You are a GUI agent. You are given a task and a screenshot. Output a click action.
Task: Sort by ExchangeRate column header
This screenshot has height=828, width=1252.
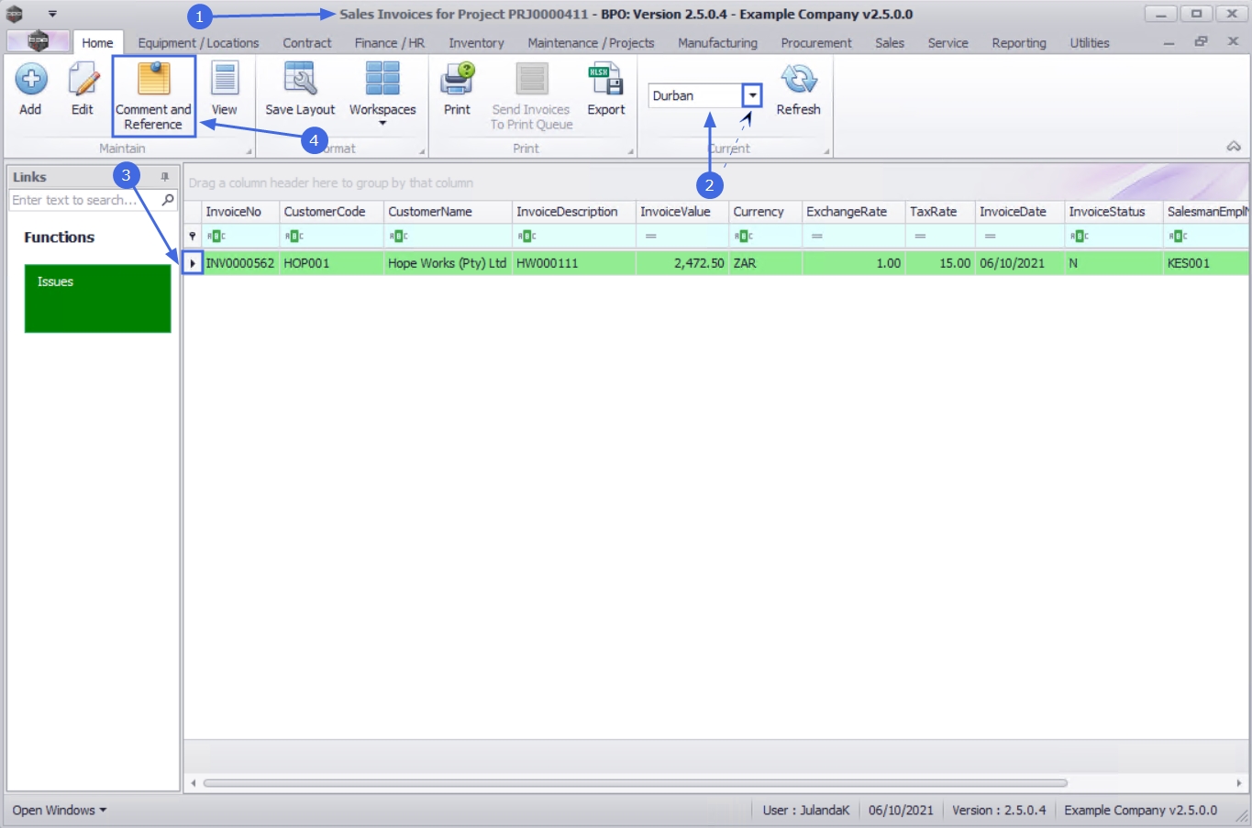pos(853,212)
